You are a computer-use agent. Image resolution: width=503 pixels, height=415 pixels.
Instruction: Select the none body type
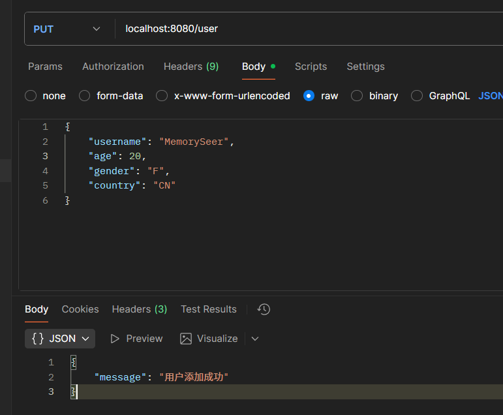click(x=31, y=96)
